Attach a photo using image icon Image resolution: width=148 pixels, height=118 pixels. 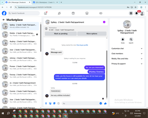point(50,103)
